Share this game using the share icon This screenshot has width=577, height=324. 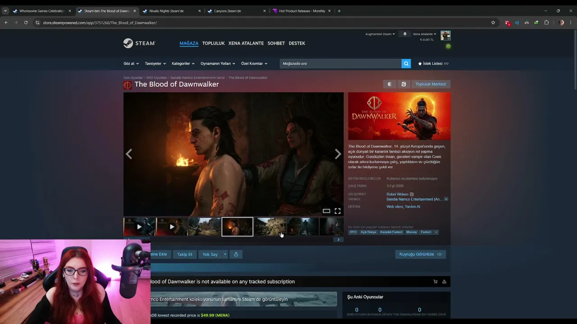coord(236,254)
